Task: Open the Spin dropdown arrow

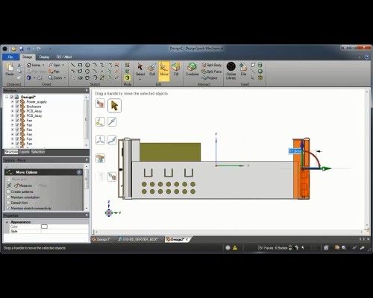Action: point(63,65)
